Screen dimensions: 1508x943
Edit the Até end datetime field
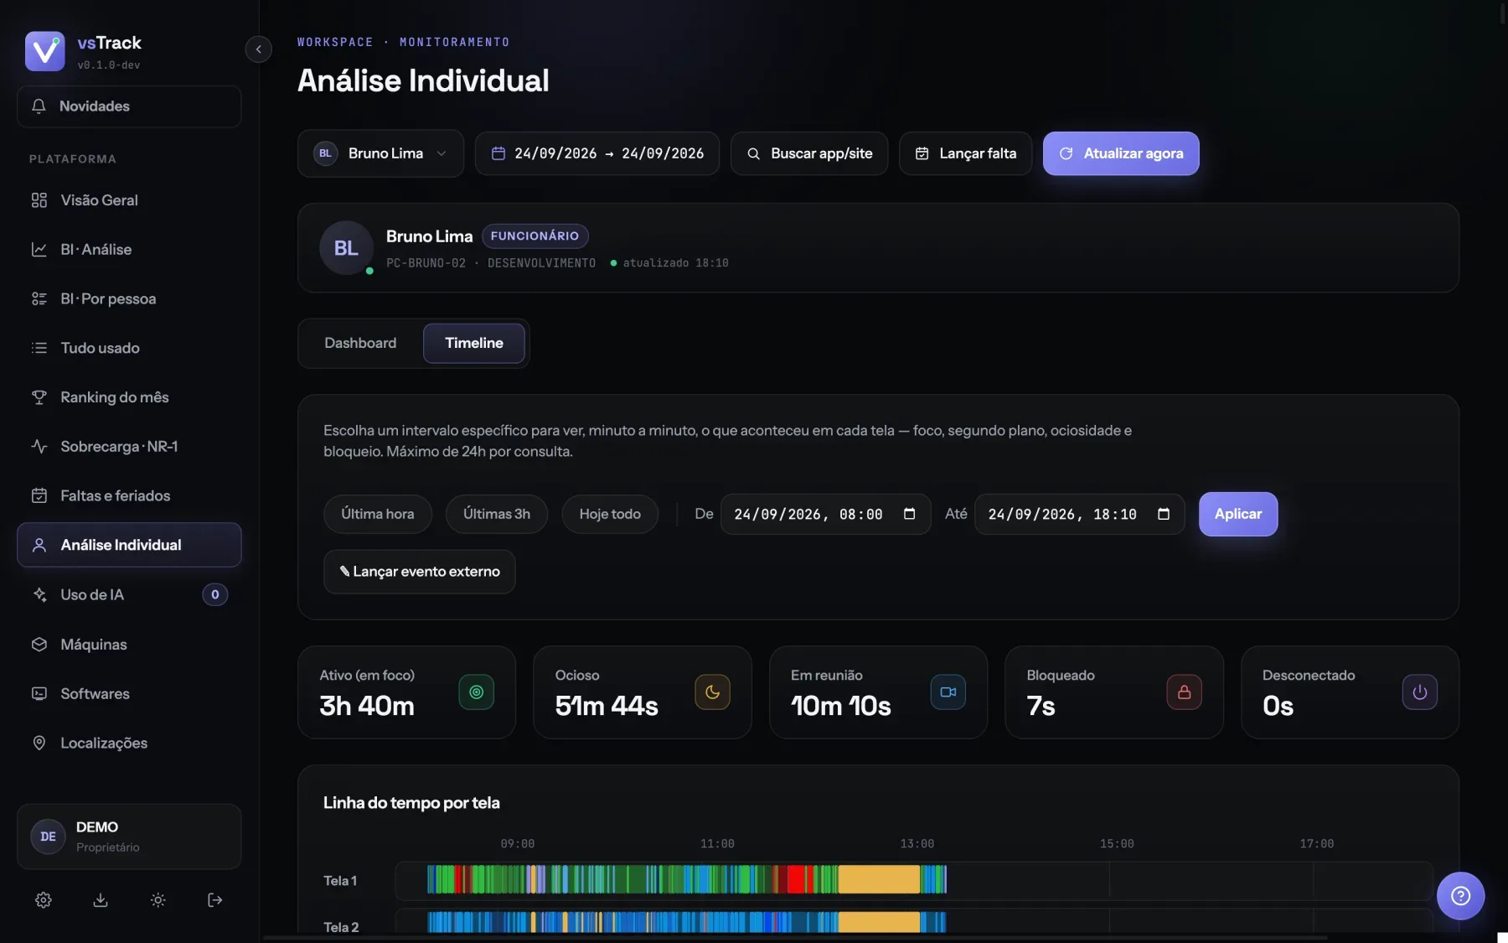1080,514
